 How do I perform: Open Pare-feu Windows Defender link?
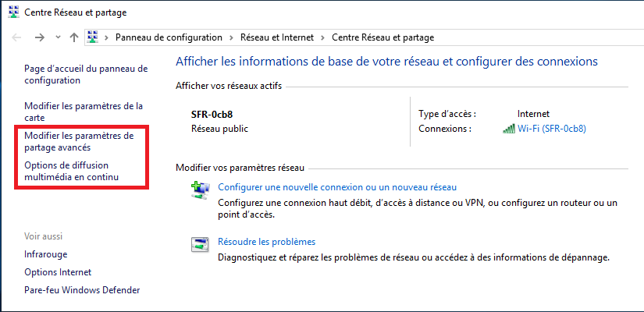pyautogui.click(x=82, y=290)
